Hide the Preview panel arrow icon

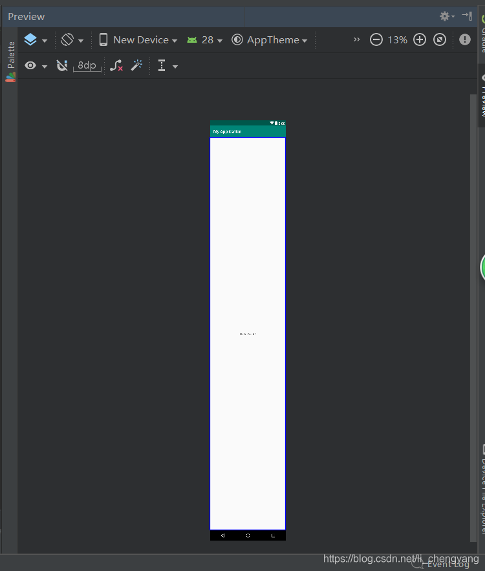467,16
